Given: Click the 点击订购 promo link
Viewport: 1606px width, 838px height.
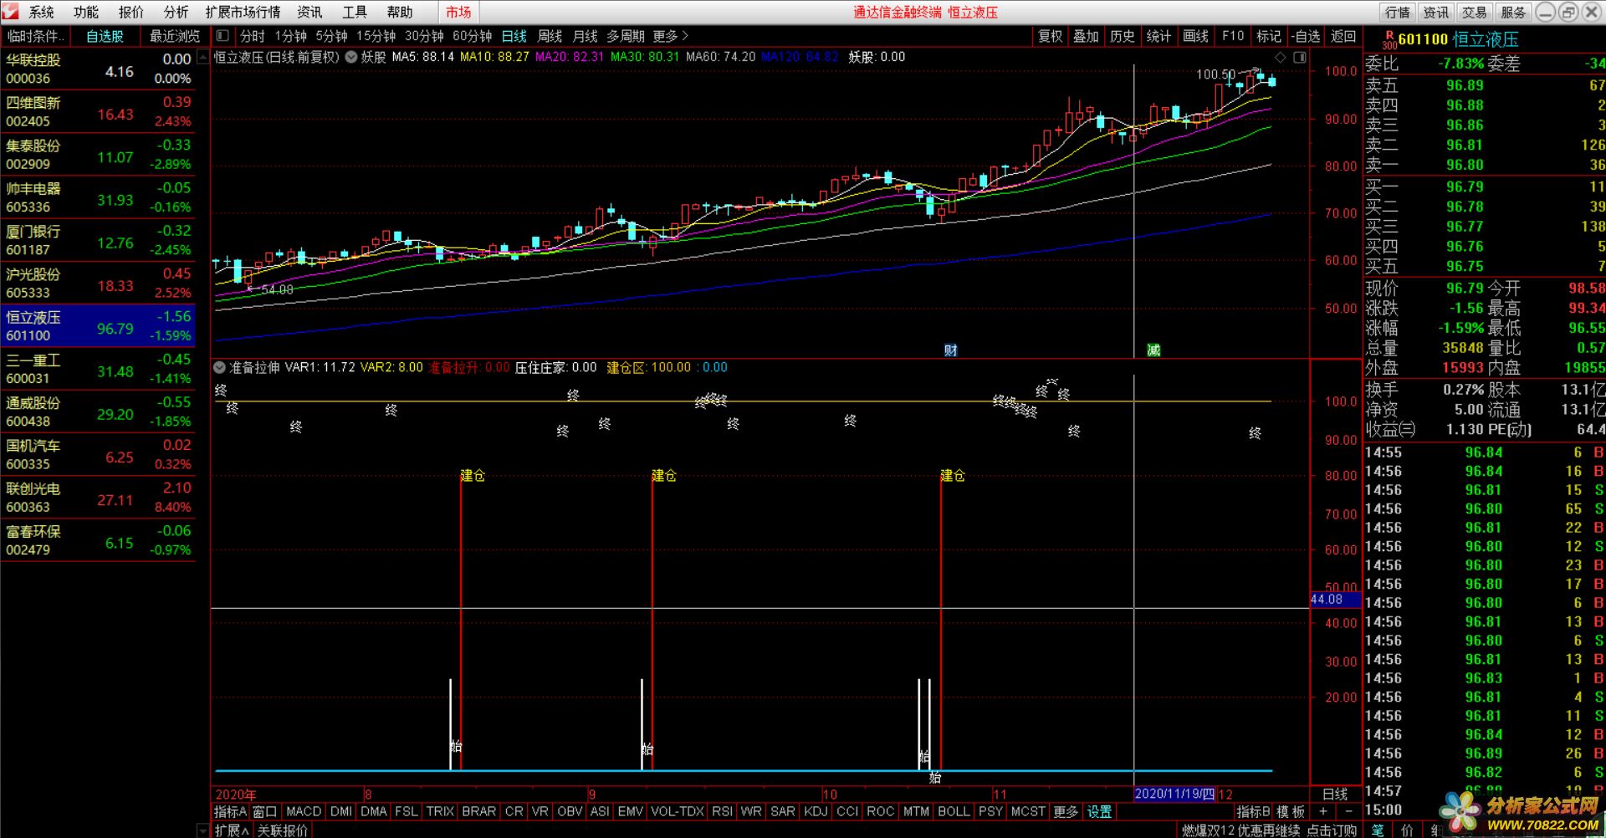Looking at the screenshot, I should coord(1332,830).
